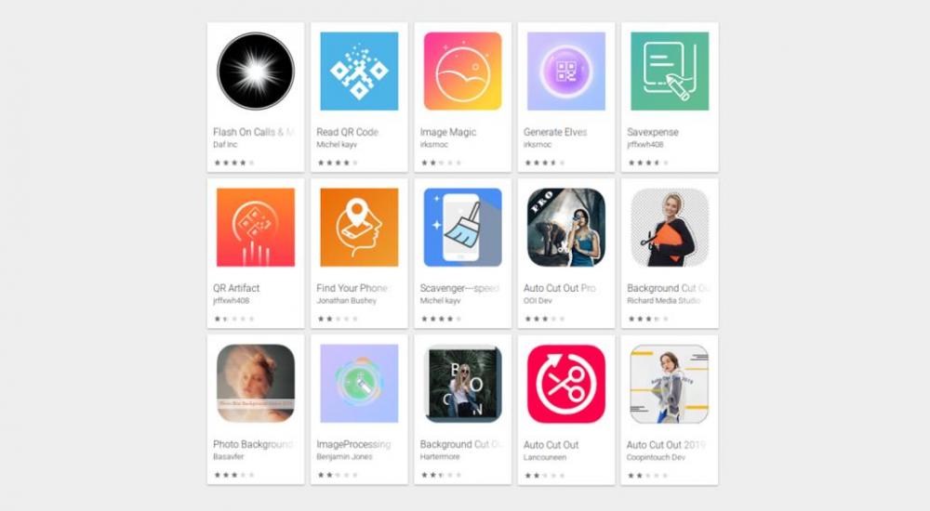Click the Savexpense app title
930x511 pixels.
tap(653, 132)
